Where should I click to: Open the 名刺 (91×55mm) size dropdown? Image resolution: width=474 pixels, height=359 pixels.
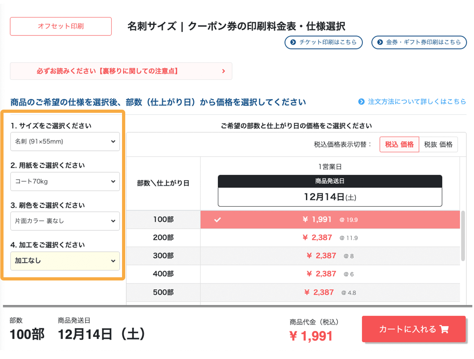coord(65,141)
